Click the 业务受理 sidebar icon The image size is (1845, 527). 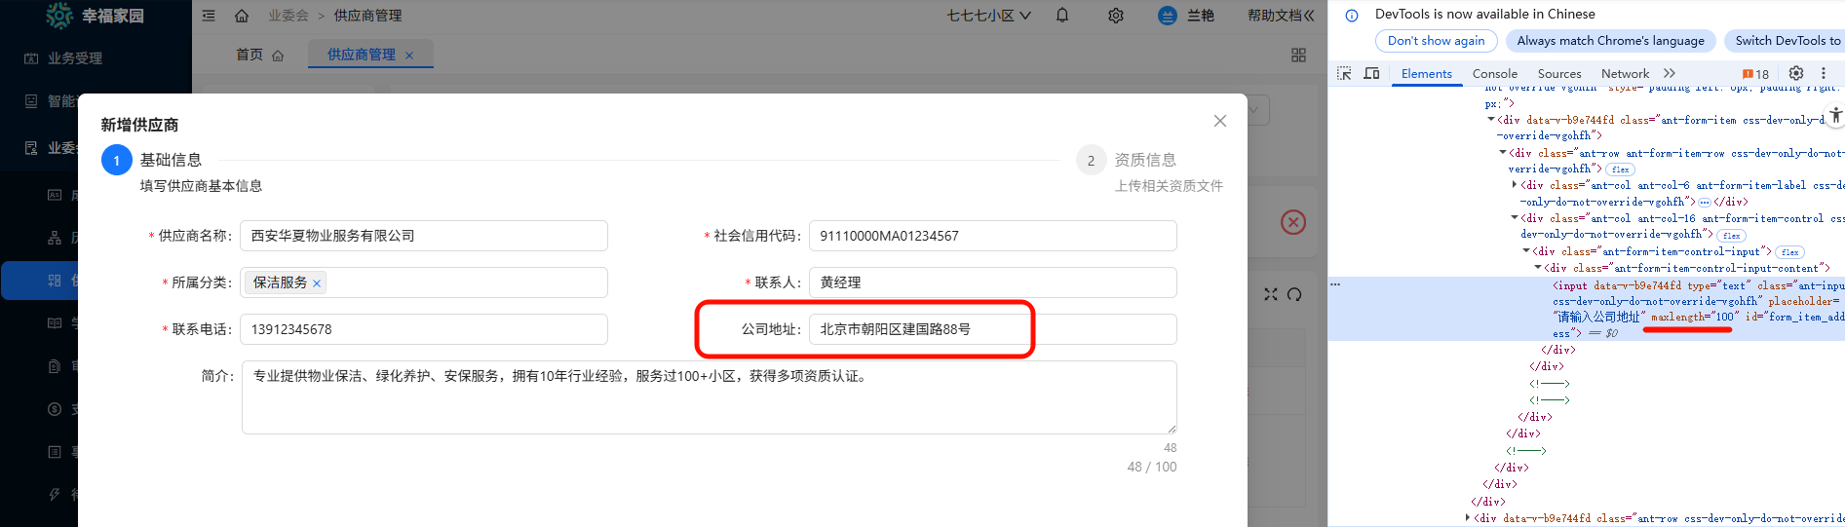coord(31,58)
